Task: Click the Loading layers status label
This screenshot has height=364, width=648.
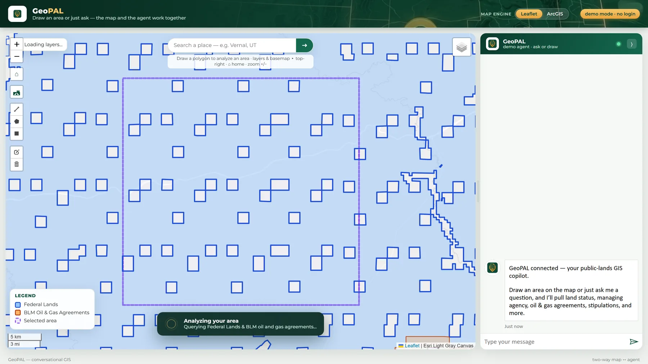Action: pos(44,45)
